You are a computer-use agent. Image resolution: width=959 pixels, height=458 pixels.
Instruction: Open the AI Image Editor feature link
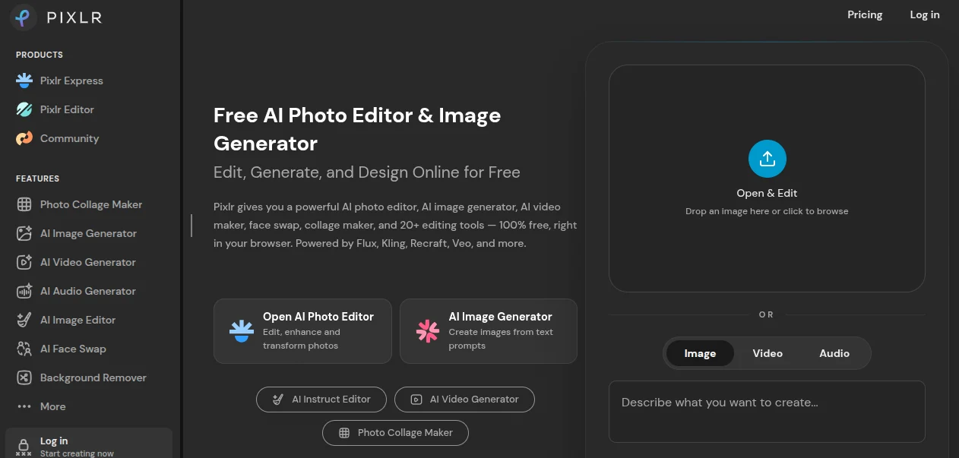[x=78, y=320]
